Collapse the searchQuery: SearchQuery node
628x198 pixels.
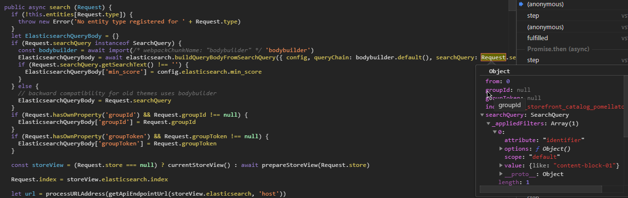click(x=482, y=115)
